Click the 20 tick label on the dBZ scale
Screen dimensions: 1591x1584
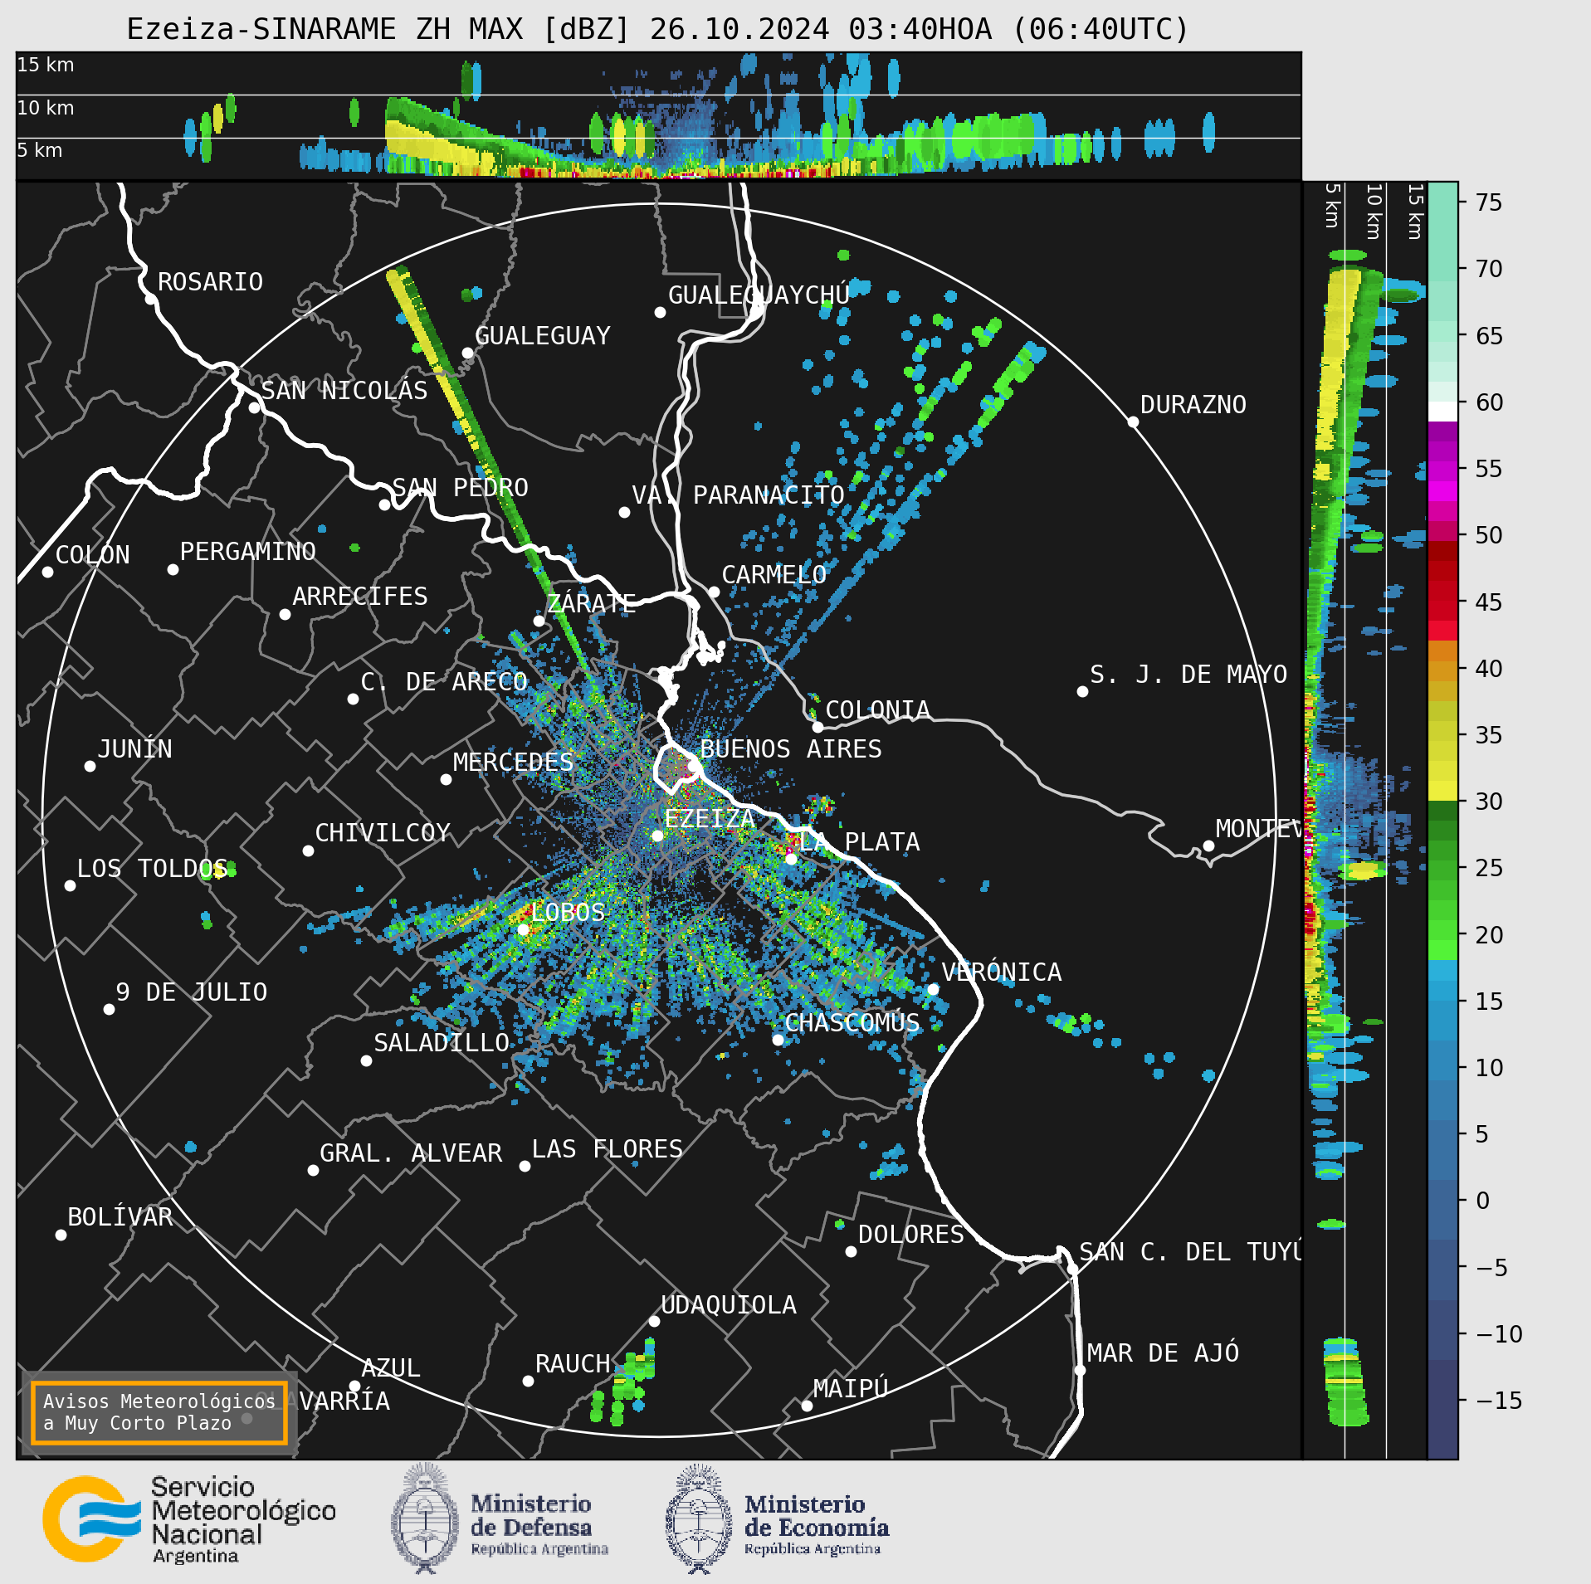tap(1489, 935)
